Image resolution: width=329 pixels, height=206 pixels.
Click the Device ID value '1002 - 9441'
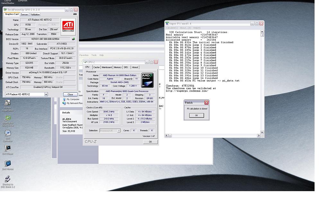pyautogui.click(x=27, y=44)
